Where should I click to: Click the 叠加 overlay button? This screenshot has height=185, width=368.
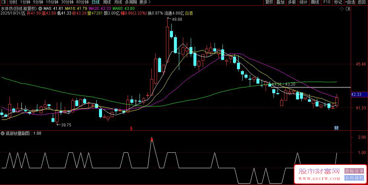280,2
